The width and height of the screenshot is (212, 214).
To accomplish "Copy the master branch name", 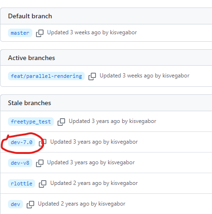I will [40, 33].
